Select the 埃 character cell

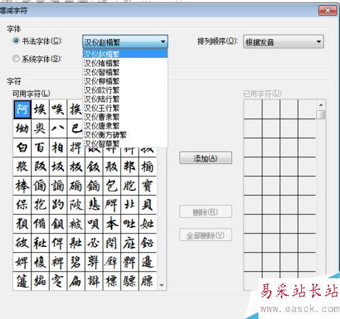pos(40,110)
